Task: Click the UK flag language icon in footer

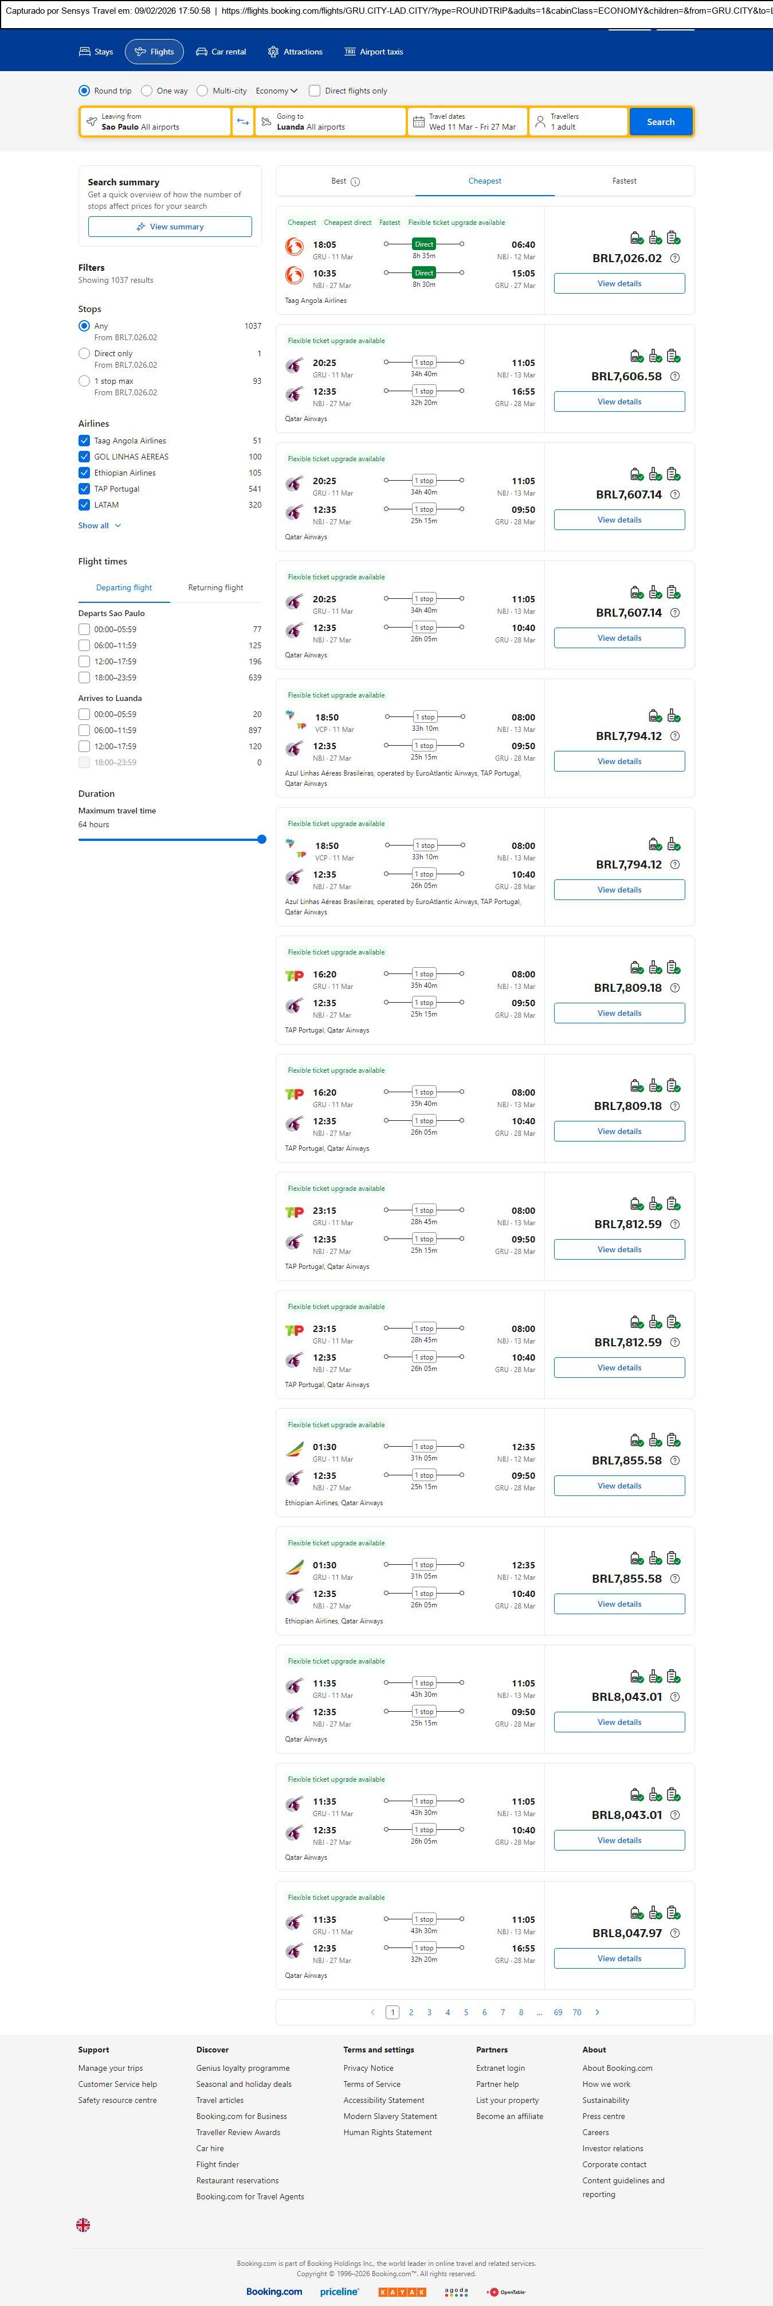Action: 83,2225
